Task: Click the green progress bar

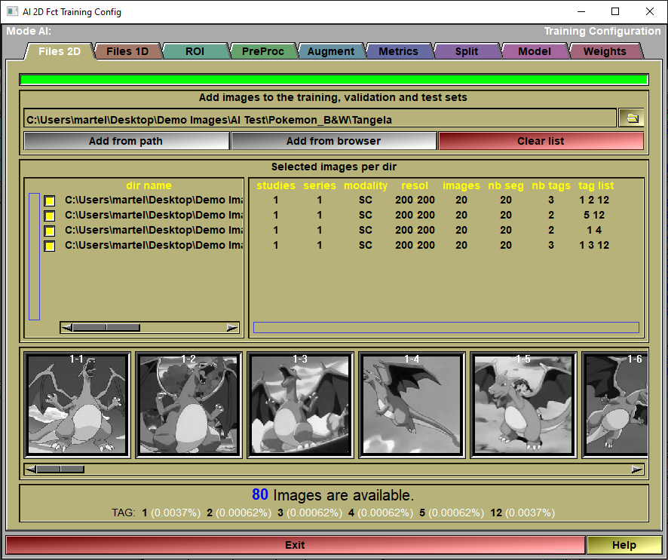Action: 334,80
